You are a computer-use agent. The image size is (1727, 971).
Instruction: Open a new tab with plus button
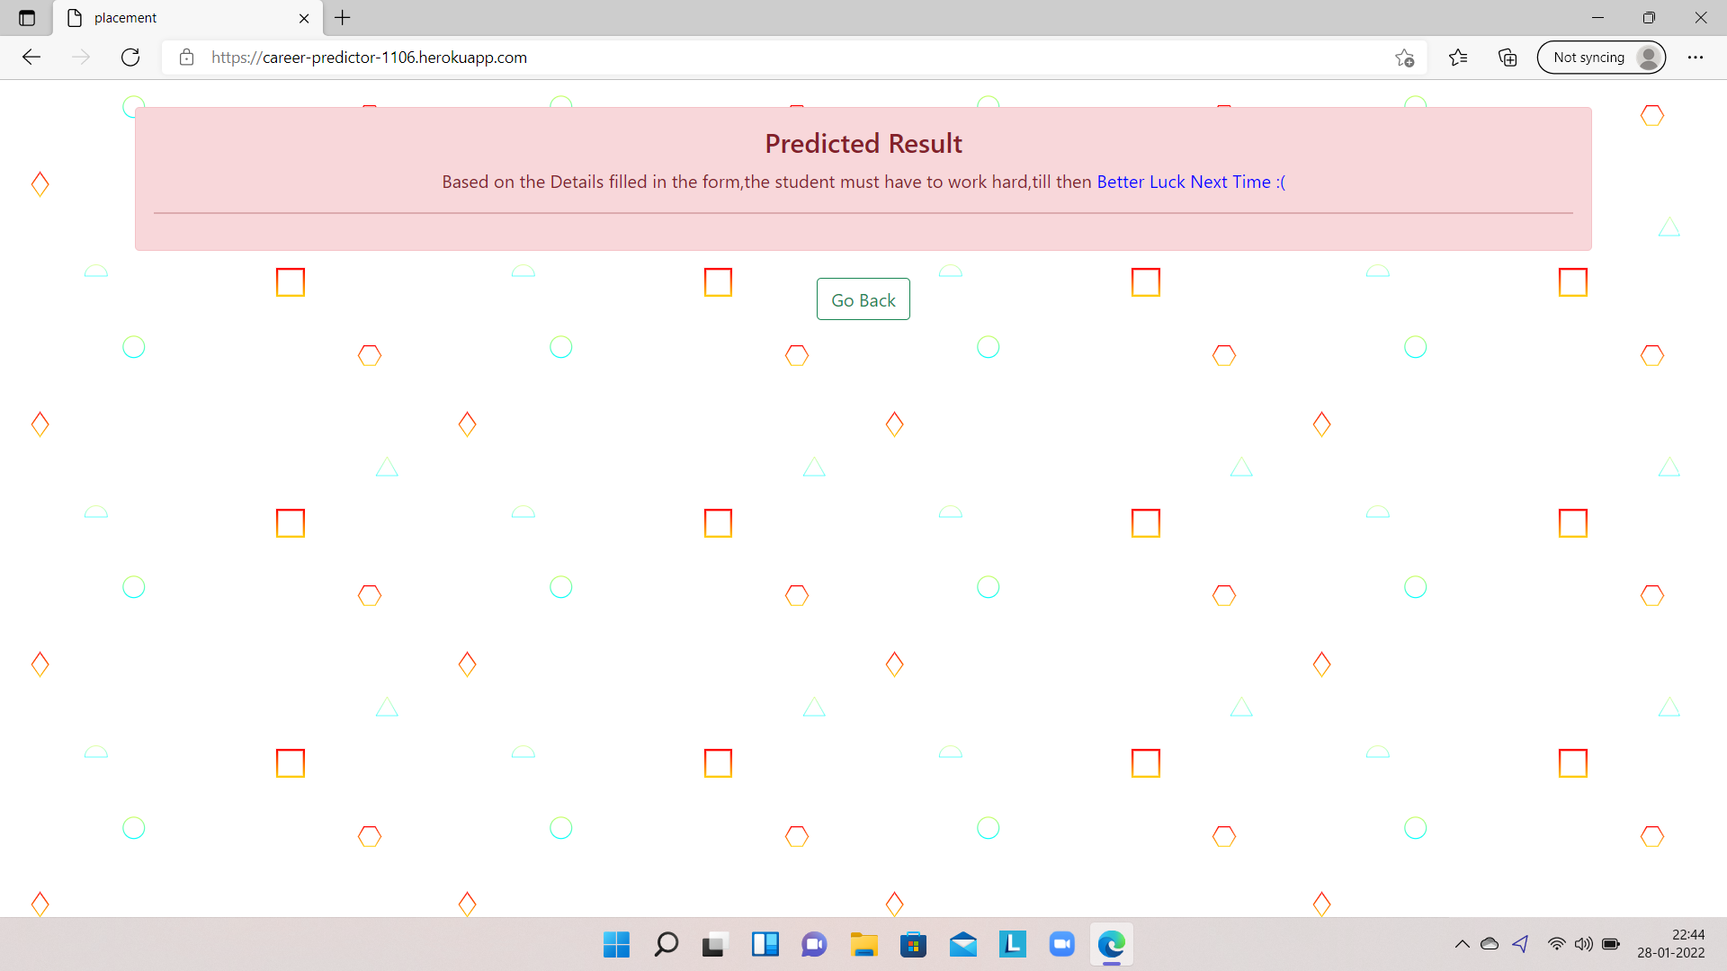click(x=343, y=18)
